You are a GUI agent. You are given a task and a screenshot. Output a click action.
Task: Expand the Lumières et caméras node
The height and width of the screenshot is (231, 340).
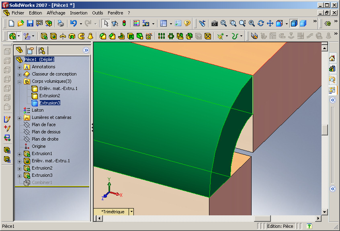coord(19,118)
